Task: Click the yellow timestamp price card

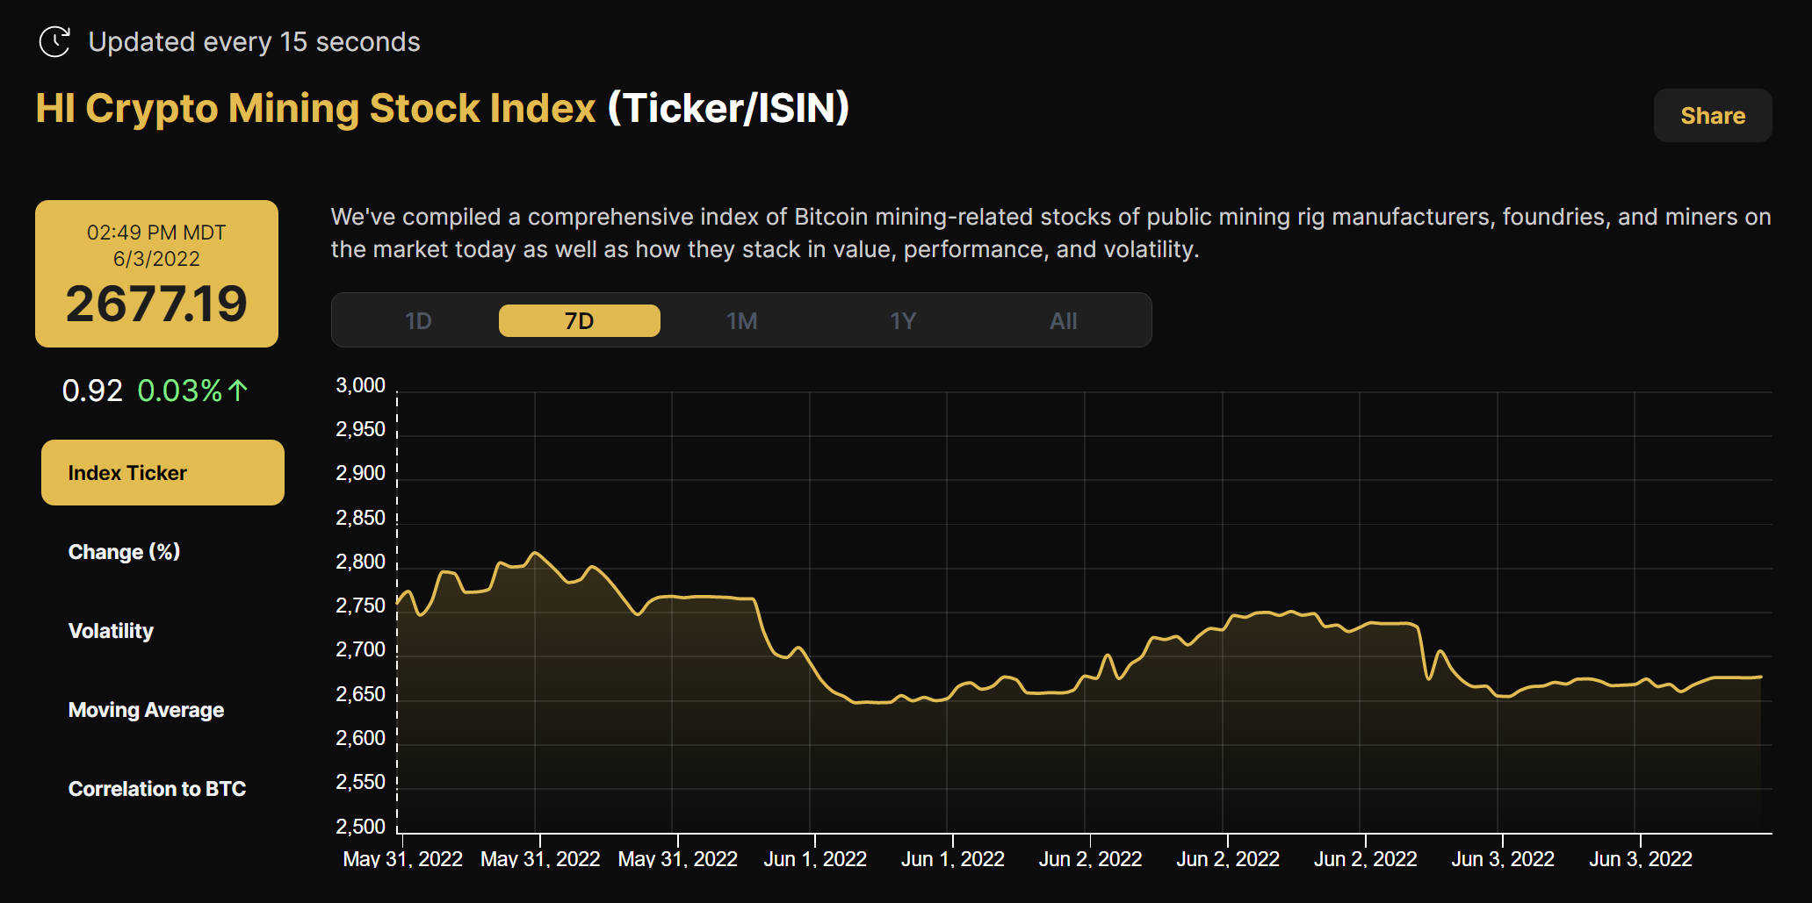Action: 156,273
